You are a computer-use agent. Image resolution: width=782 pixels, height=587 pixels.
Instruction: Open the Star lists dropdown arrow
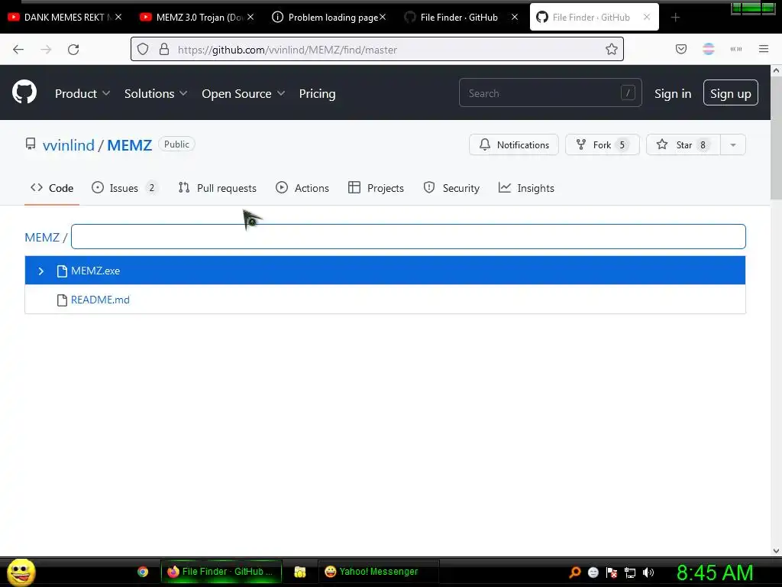(x=733, y=144)
